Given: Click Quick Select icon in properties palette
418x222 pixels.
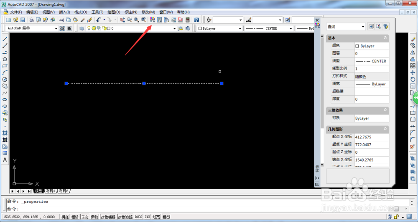Looking at the screenshot, I should pos(386,27).
